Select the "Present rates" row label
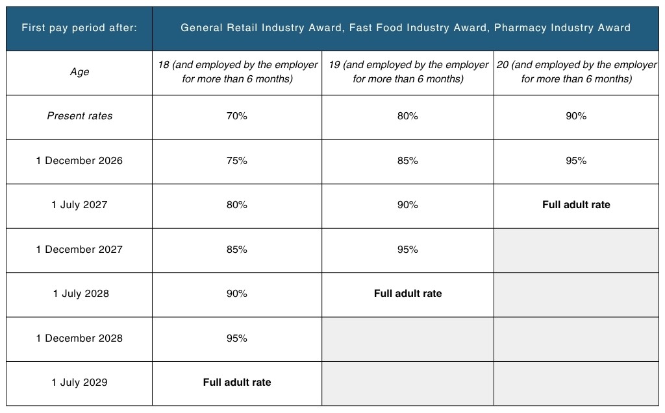This screenshot has height=413, width=665. pos(79,116)
